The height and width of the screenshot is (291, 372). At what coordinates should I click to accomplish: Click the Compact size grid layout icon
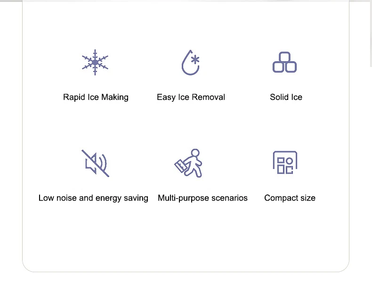click(x=285, y=163)
